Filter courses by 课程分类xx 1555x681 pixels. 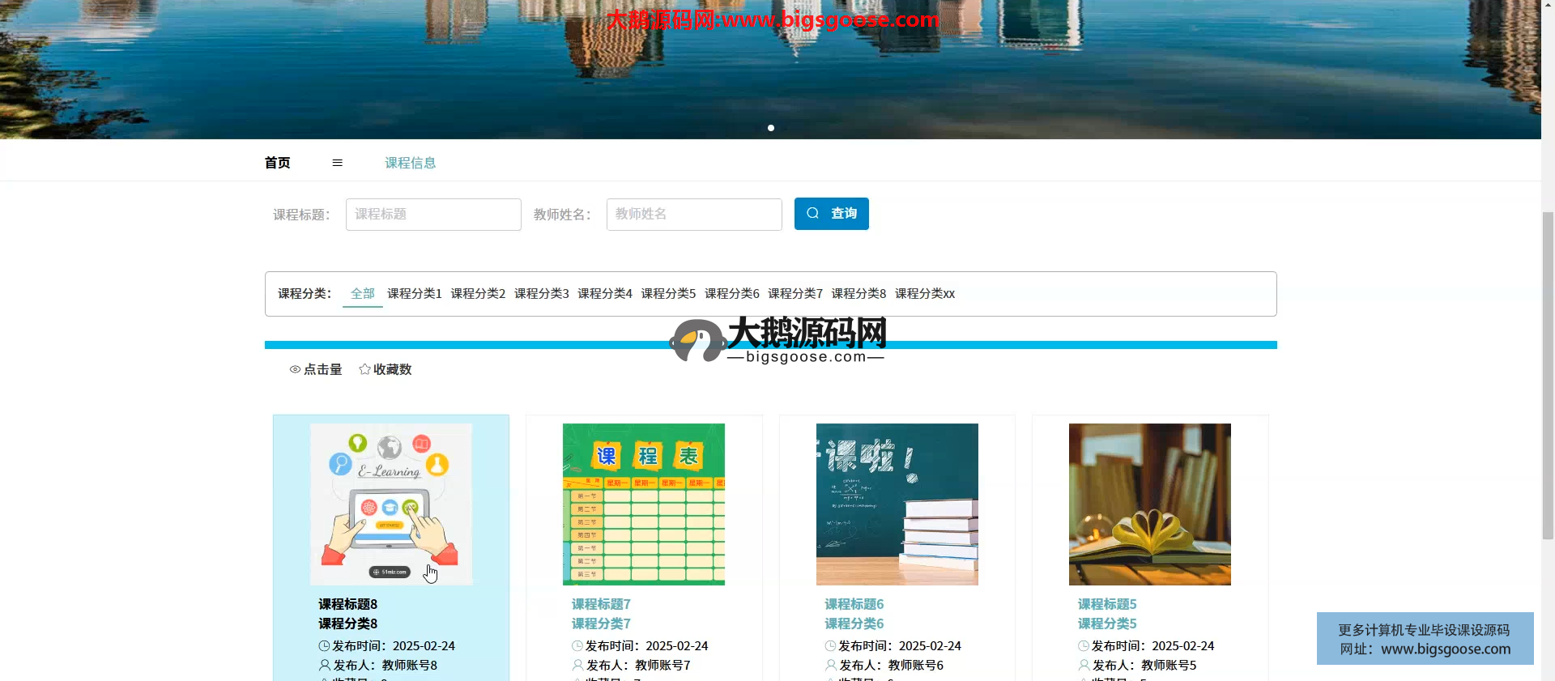pyautogui.click(x=924, y=294)
